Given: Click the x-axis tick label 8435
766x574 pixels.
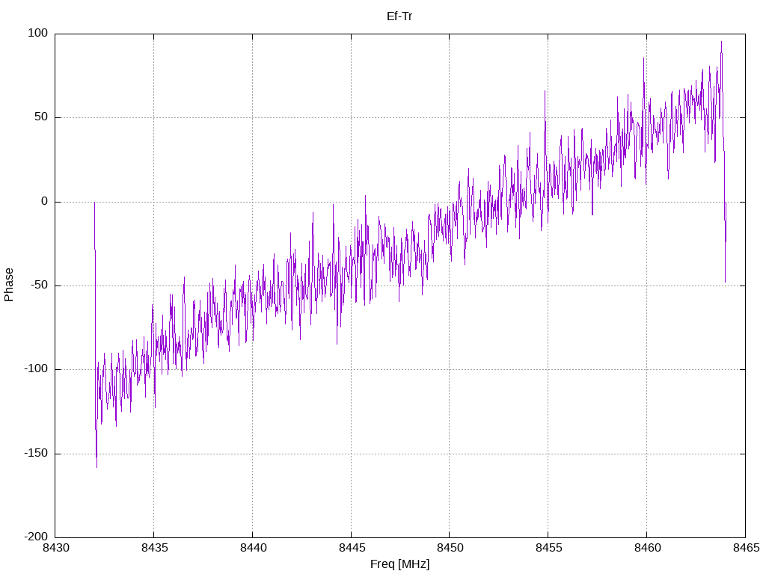Looking at the screenshot, I should 154,548.
